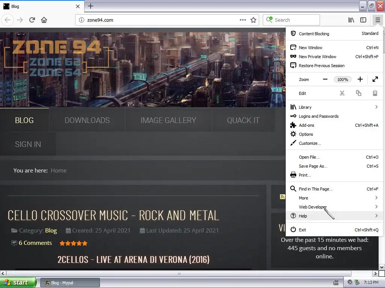Open Add-ons manager entry
Image resolution: width=385 pixels, height=288 pixels.
point(334,125)
